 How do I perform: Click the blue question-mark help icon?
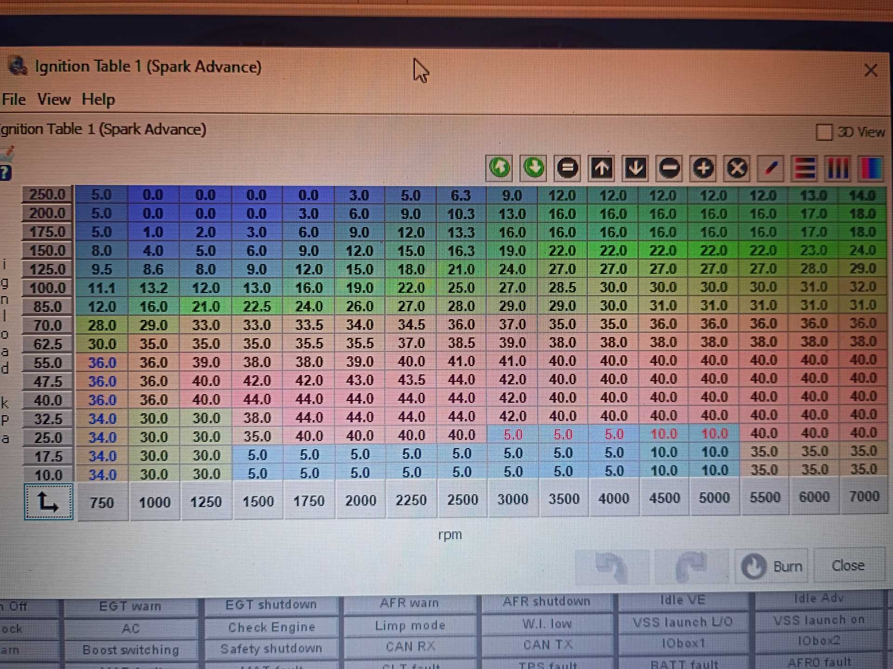tap(5, 172)
